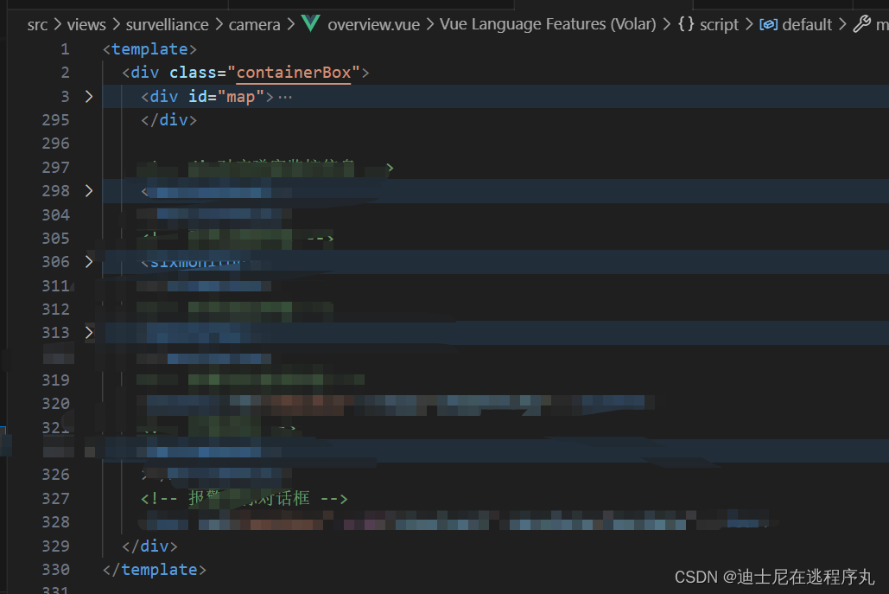
Task: Click the default symbol icon in breadcrumb
Action: [x=768, y=25]
